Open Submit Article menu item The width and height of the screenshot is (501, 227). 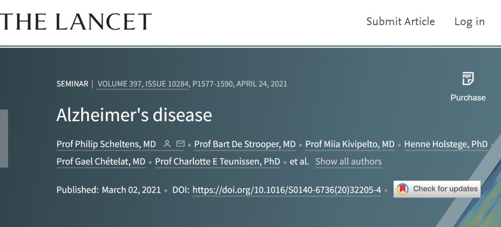coord(400,21)
